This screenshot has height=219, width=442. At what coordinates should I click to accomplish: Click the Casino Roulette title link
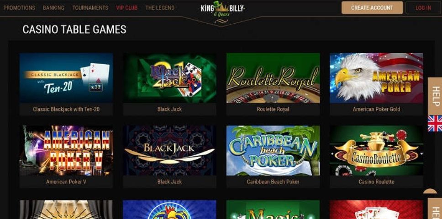coord(376,182)
